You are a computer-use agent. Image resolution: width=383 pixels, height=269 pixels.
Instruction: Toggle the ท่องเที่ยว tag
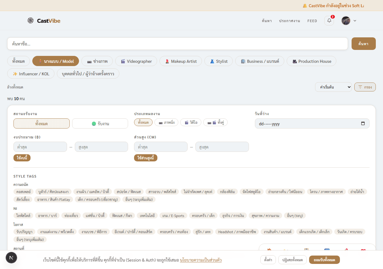(71, 215)
